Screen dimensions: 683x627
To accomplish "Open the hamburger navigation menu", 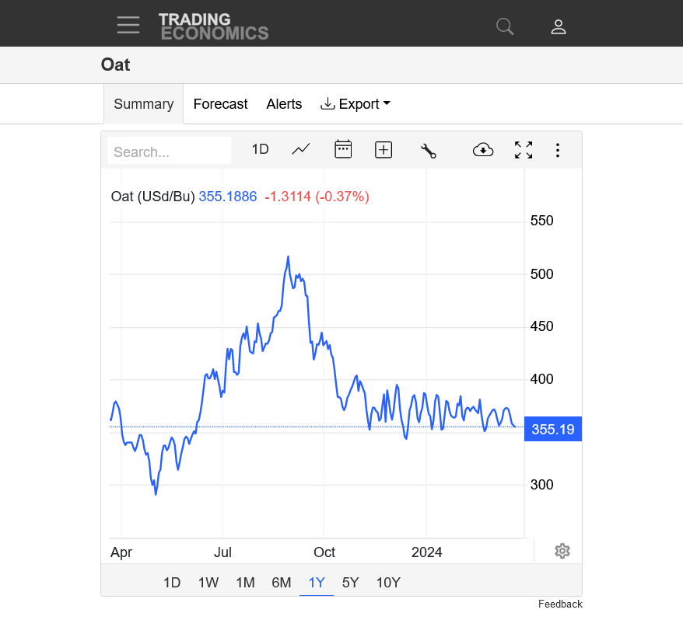I will click(128, 25).
